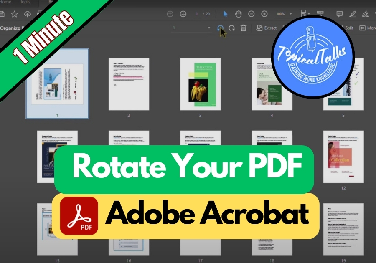376x263 pixels.
Task: Select page 4 thumbnail
Action: 272,84
